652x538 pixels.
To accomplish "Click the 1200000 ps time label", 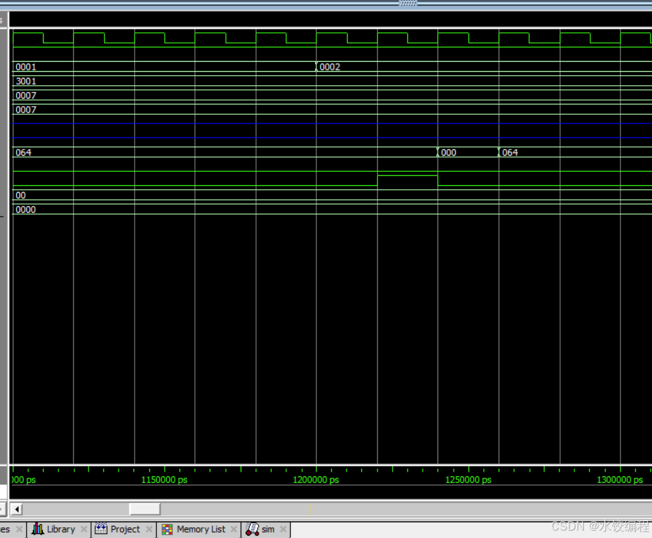I will click(316, 480).
